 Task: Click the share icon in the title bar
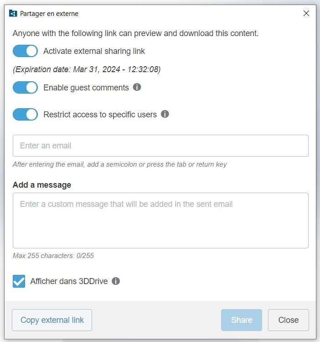[x=13, y=14]
